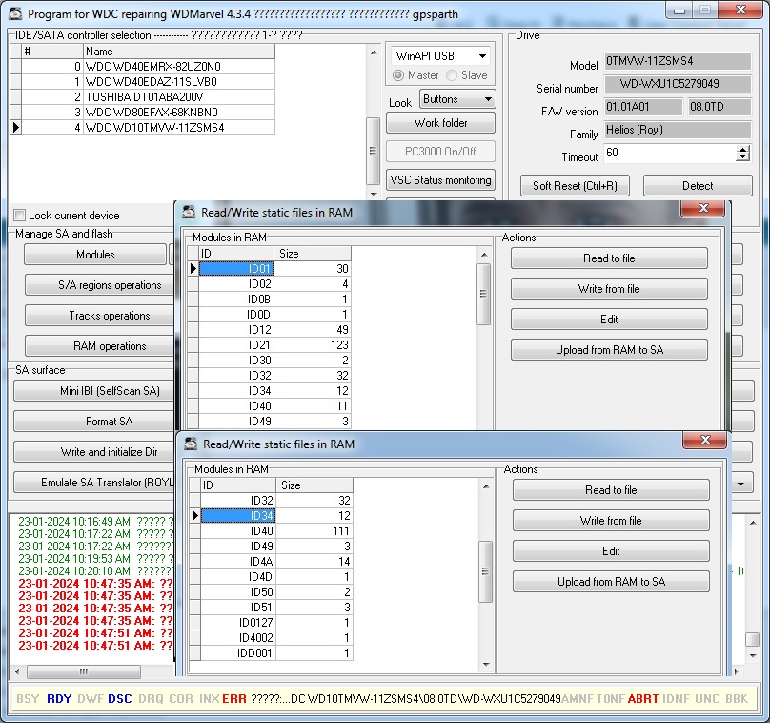This screenshot has height=723, width=770.
Task: Click the Model field in Drive panel
Action: coord(678,61)
